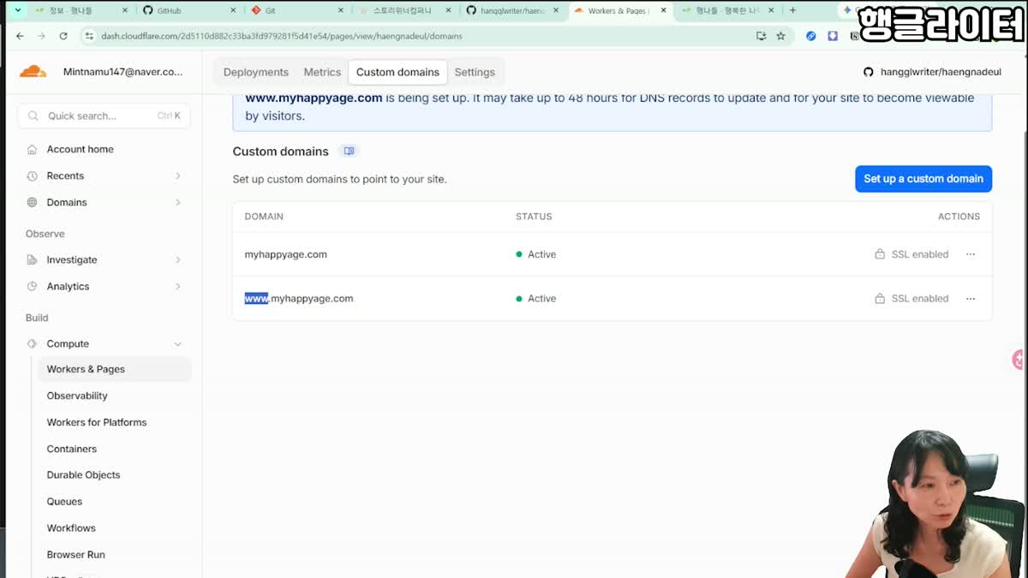Image resolution: width=1028 pixels, height=578 pixels.
Task: Click the SSL enabled text in www.myhappyage.com row
Action: point(920,299)
